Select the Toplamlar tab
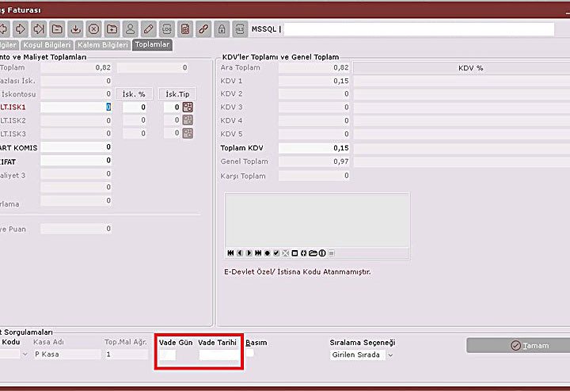The width and height of the screenshot is (570, 391). point(152,45)
